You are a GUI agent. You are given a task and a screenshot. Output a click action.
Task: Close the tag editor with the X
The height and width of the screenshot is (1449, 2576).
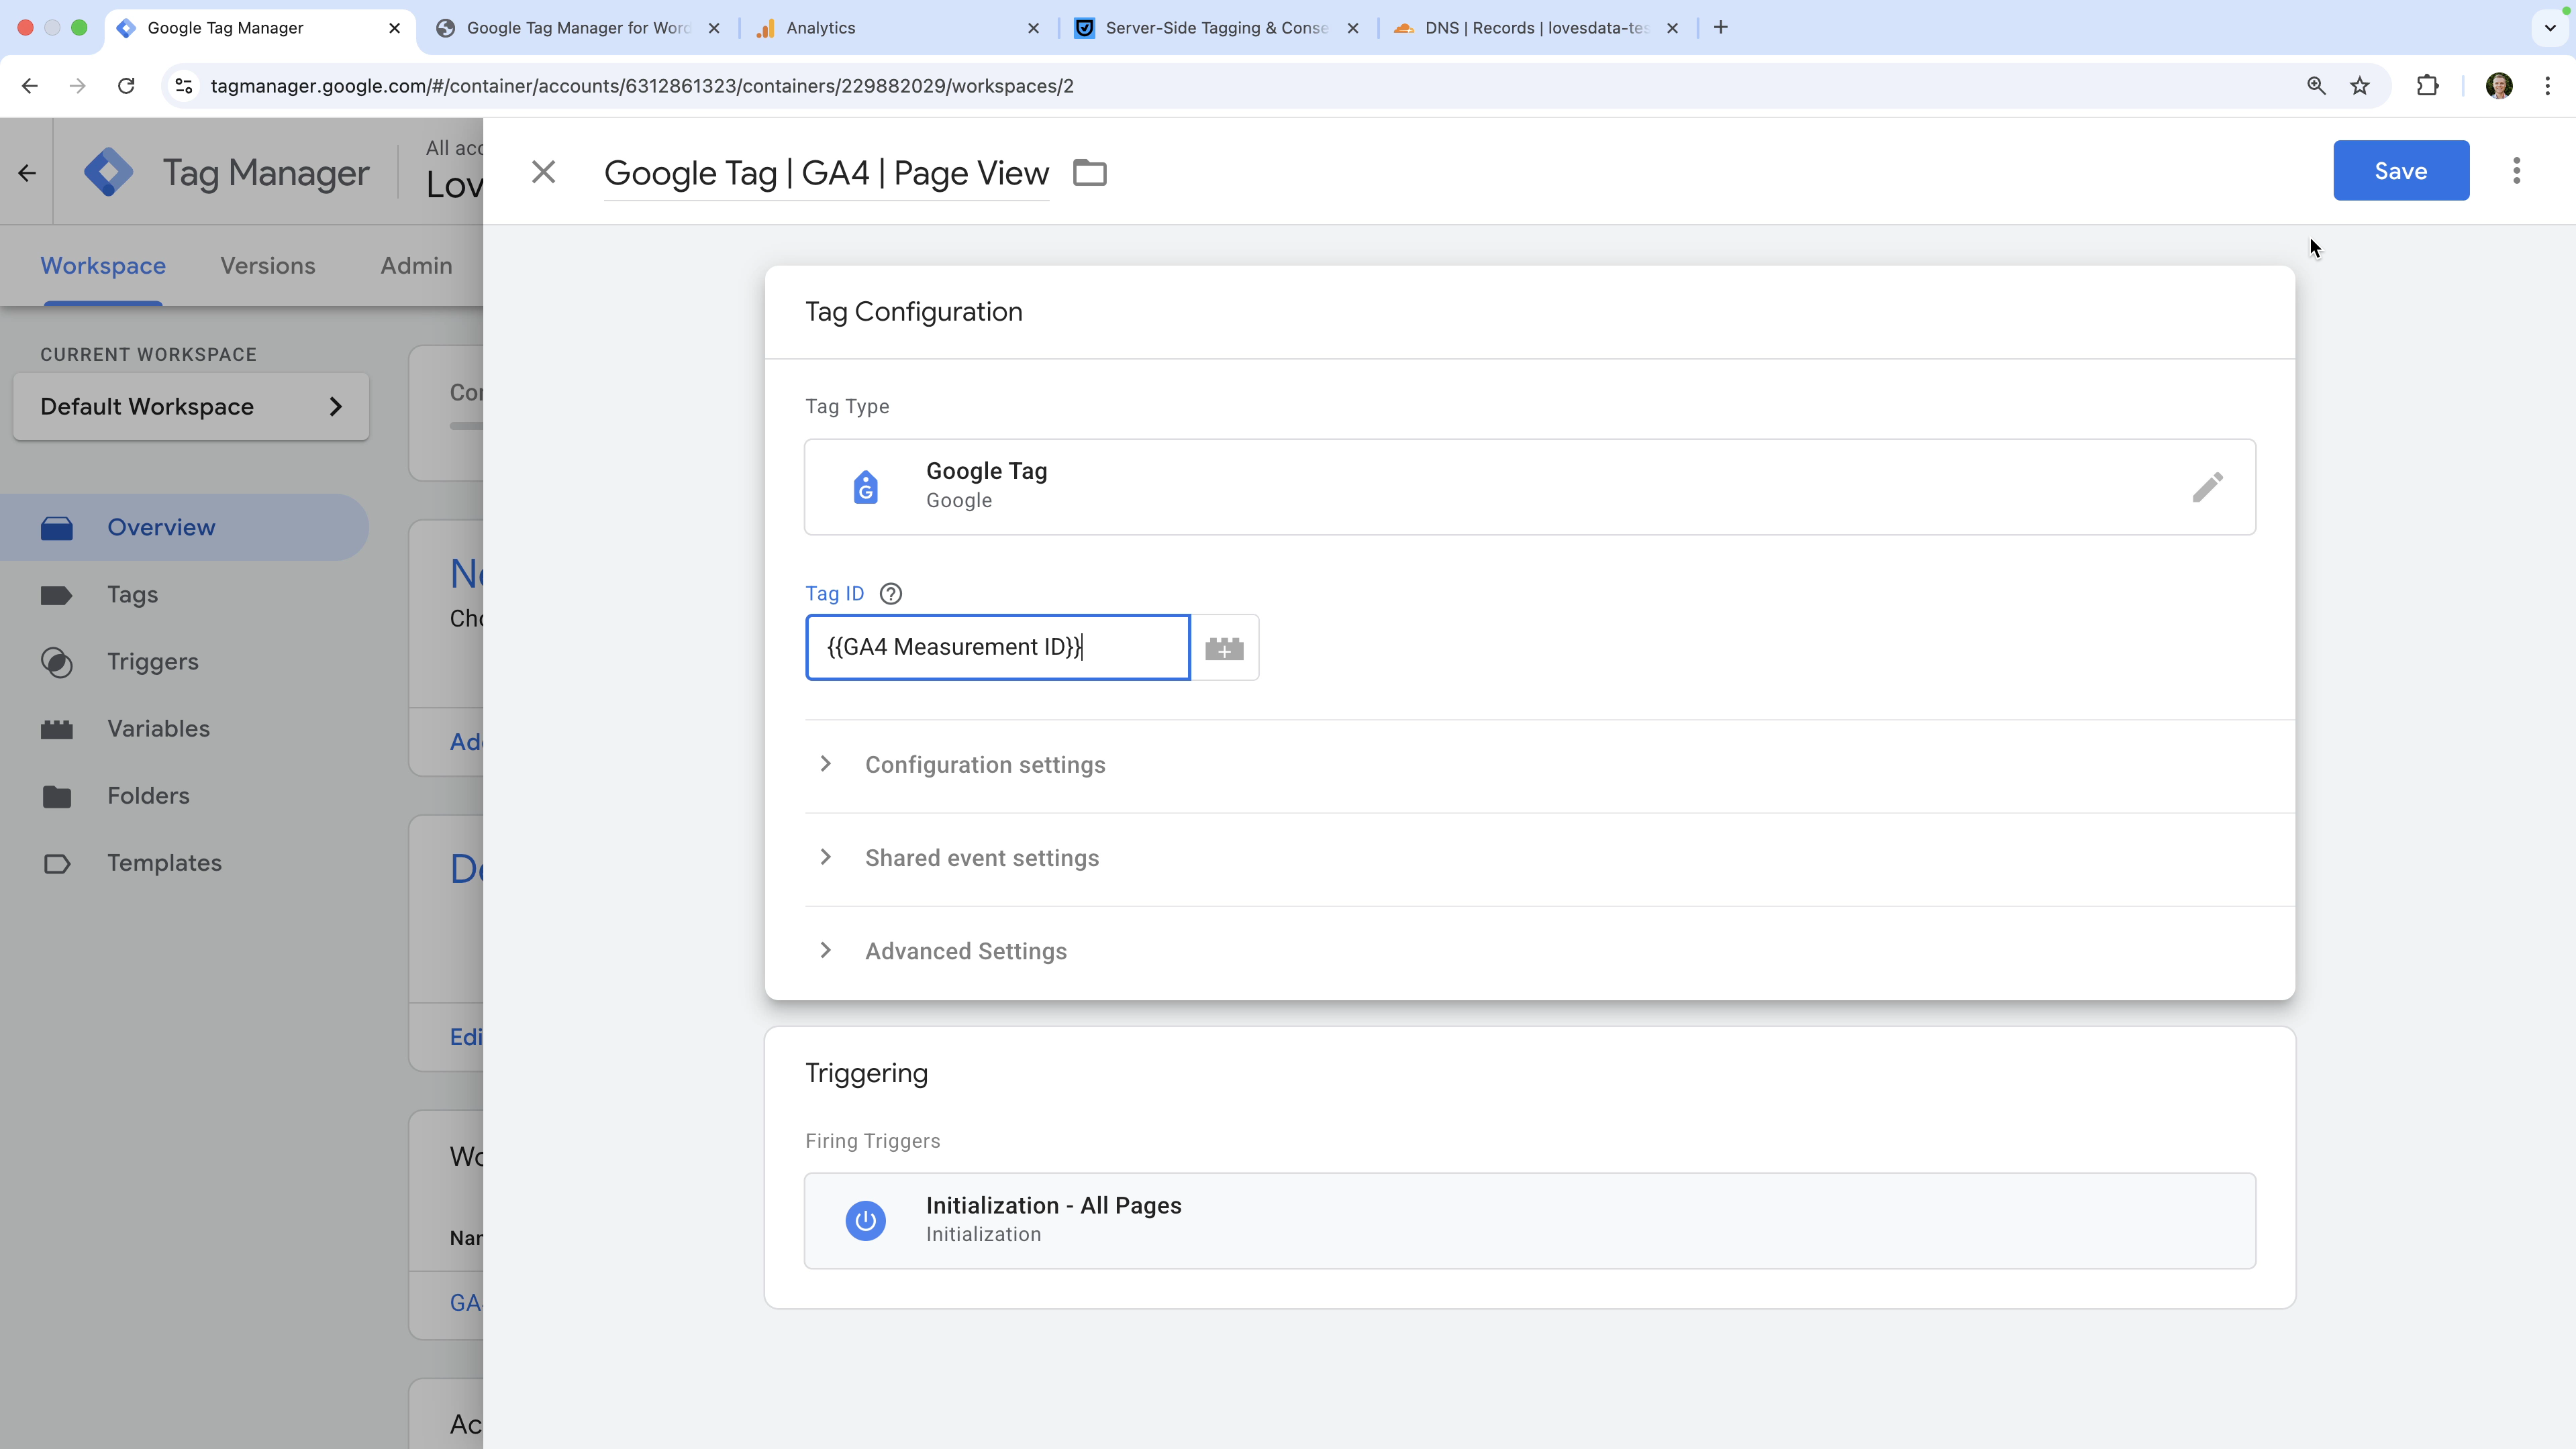[543, 172]
